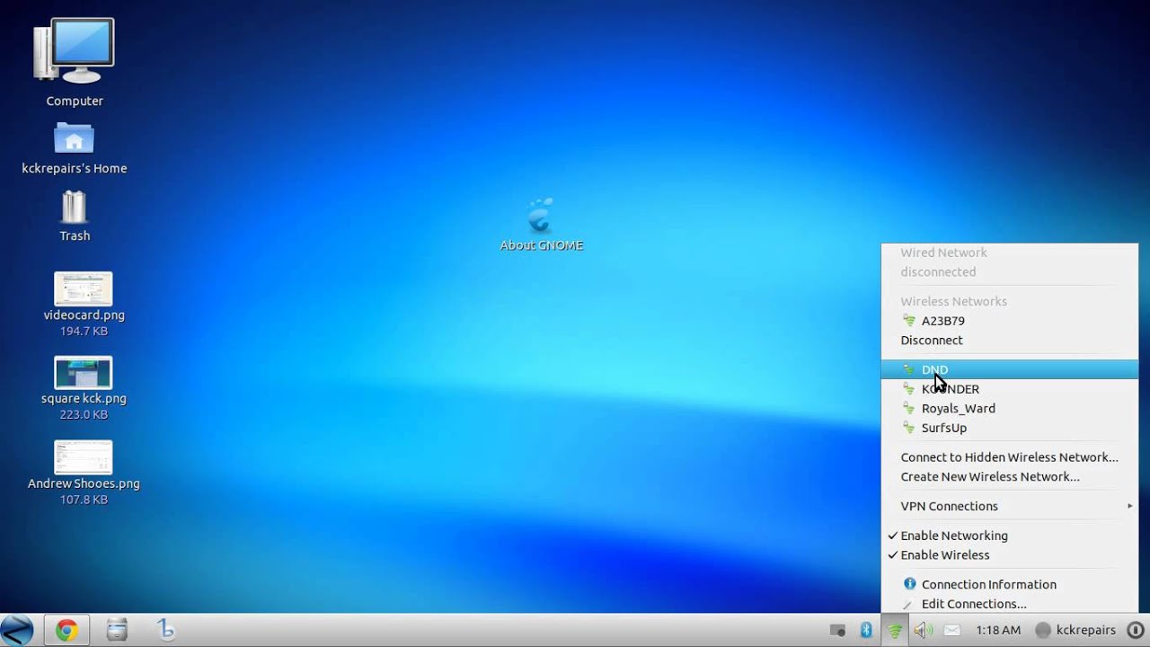Select the Andrew Shooes.png thumbnail
The width and height of the screenshot is (1150, 647).
(84, 456)
